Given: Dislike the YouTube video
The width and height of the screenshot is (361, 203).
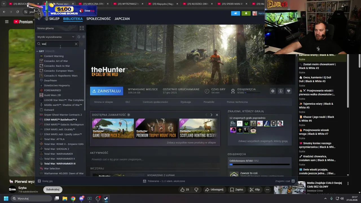Looking at the screenshot, I should click(197, 190).
